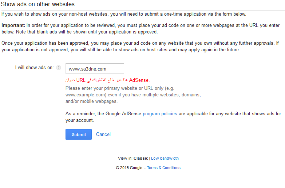Viewport: 285px width, 188px height.
Task: Click the red Arabic URL error message
Action: [107, 80]
